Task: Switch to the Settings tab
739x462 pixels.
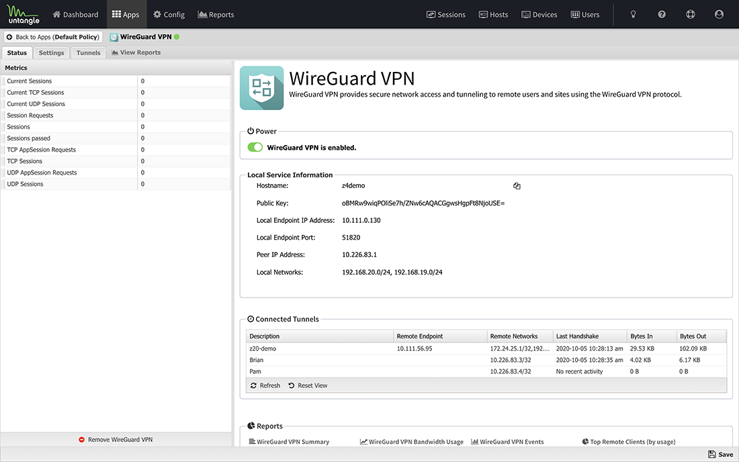Action: click(51, 53)
